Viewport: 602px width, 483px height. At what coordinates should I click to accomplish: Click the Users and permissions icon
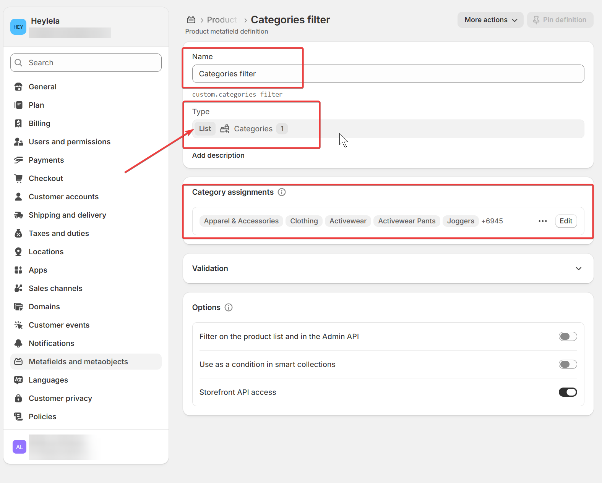tap(18, 142)
